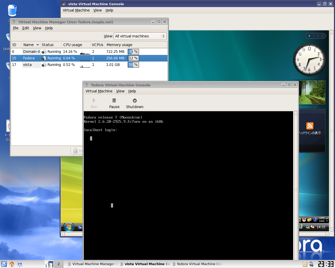Click the KDE panel clock showing 23:33

point(326,264)
